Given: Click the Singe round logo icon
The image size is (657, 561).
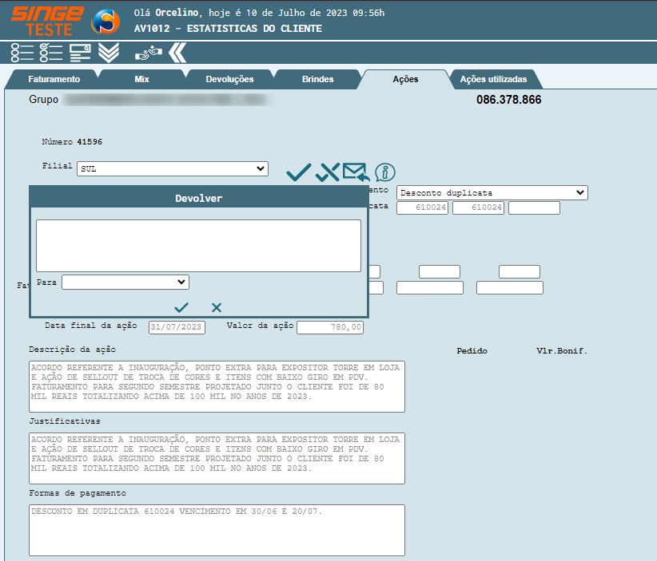Looking at the screenshot, I should (x=106, y=22).
